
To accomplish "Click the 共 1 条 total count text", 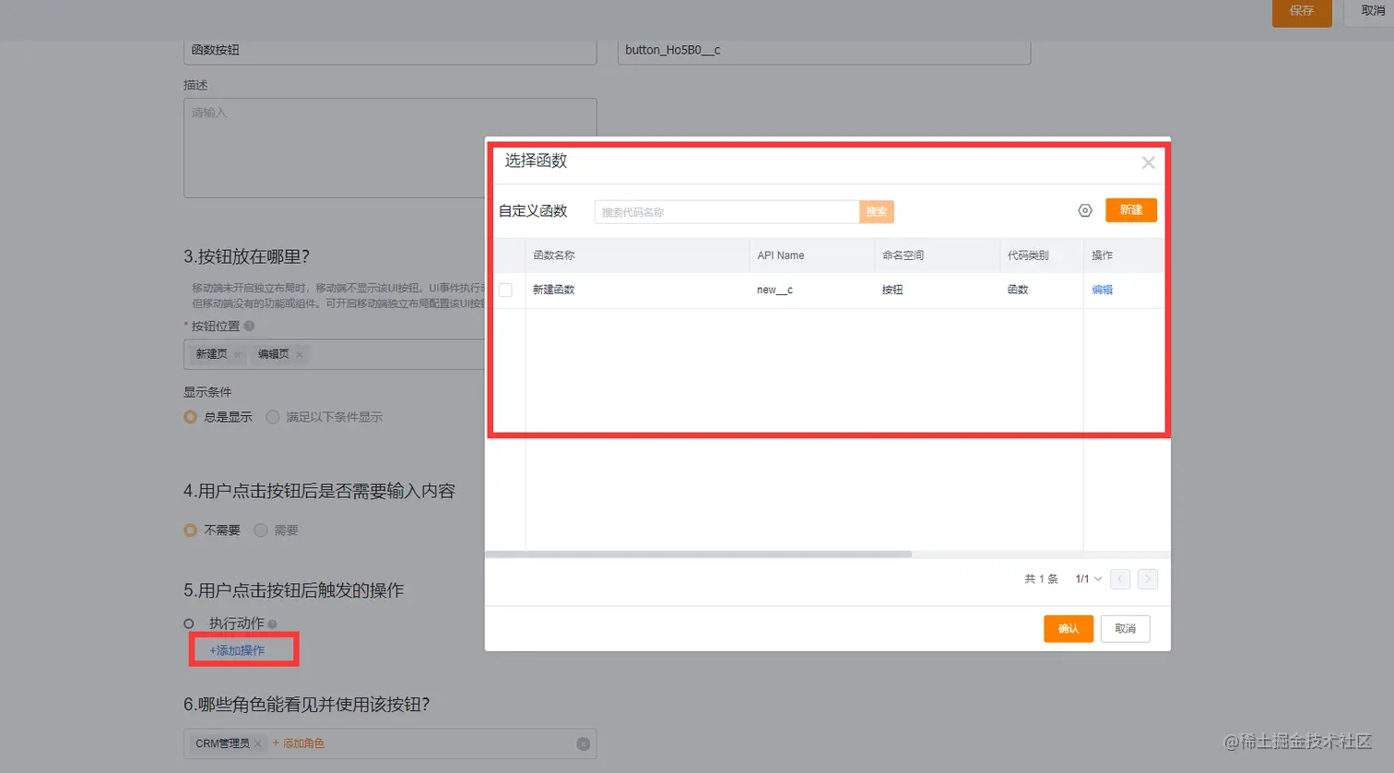I will [1042, 579].
